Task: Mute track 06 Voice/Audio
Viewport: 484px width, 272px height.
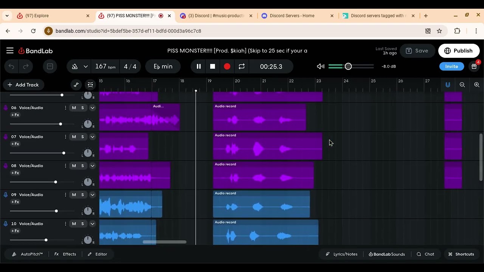Action: [74, 108]
